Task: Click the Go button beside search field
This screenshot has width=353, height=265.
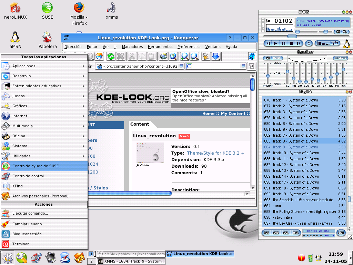Action: pos(251,66)
